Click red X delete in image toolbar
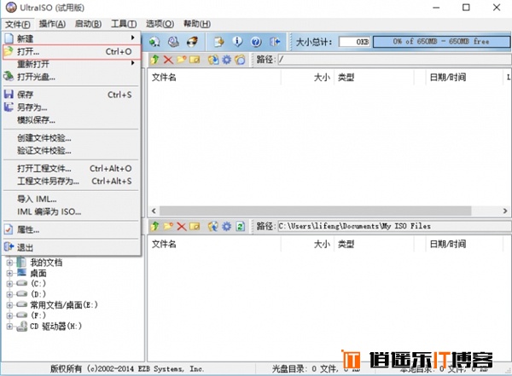The width and height of the screenshot is (512, 376). click(168, 60)
